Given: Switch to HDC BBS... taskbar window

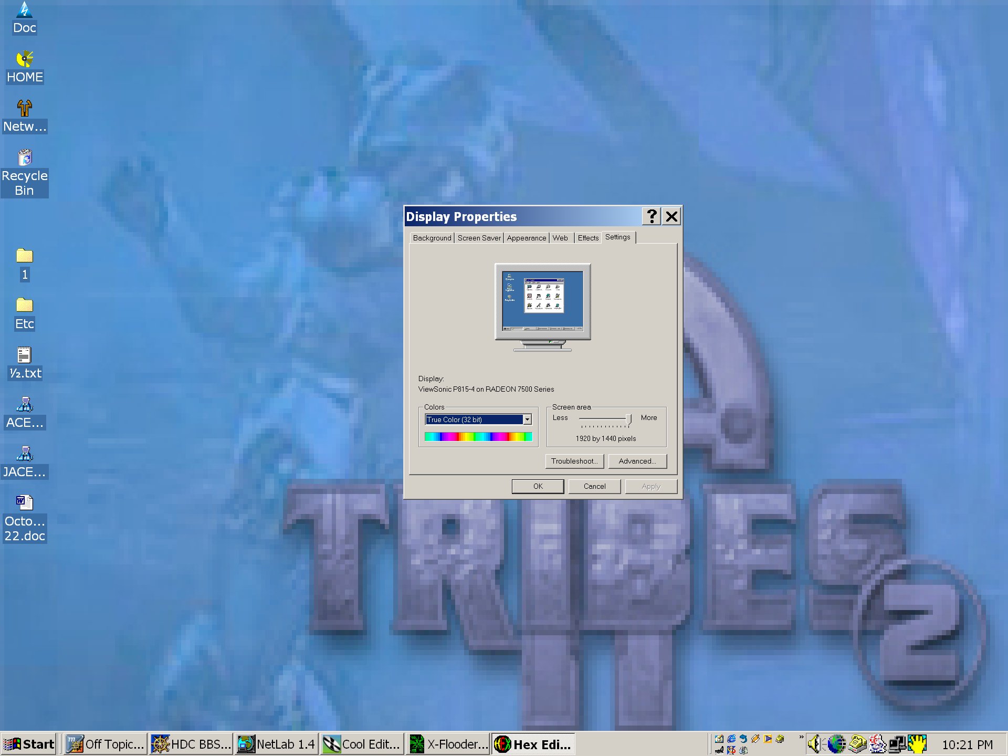Looking at the screenshot, I should coord(191,744).
